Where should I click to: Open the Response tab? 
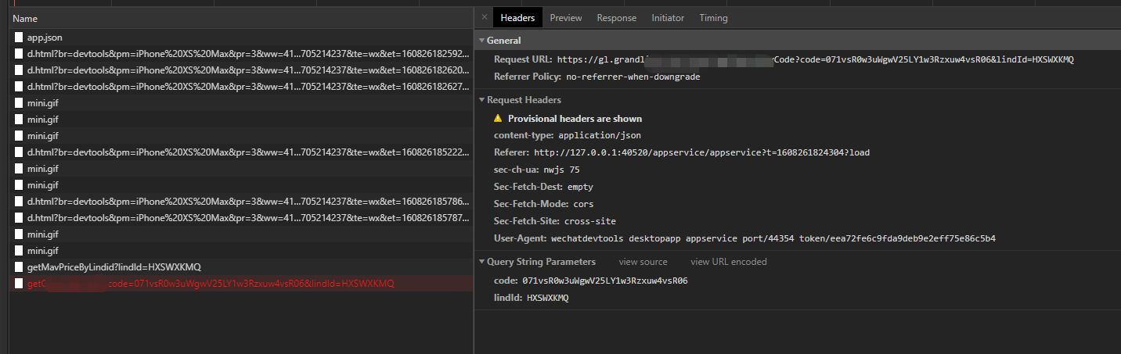616,18
